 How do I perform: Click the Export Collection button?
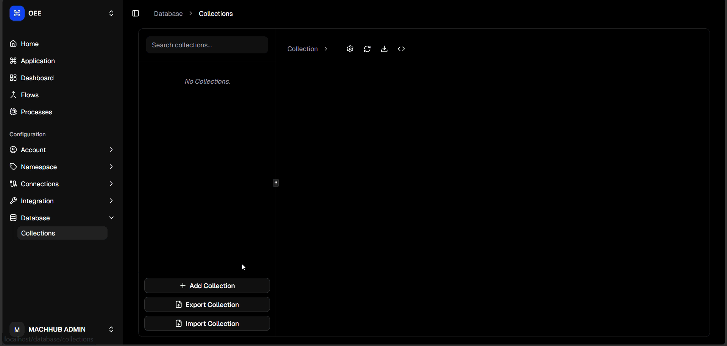(207, 305)
